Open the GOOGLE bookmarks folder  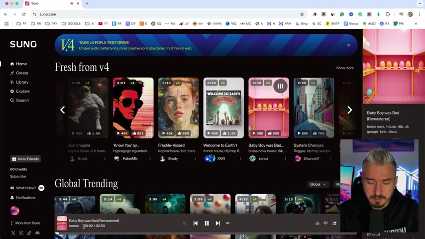[x=71, y=23]
